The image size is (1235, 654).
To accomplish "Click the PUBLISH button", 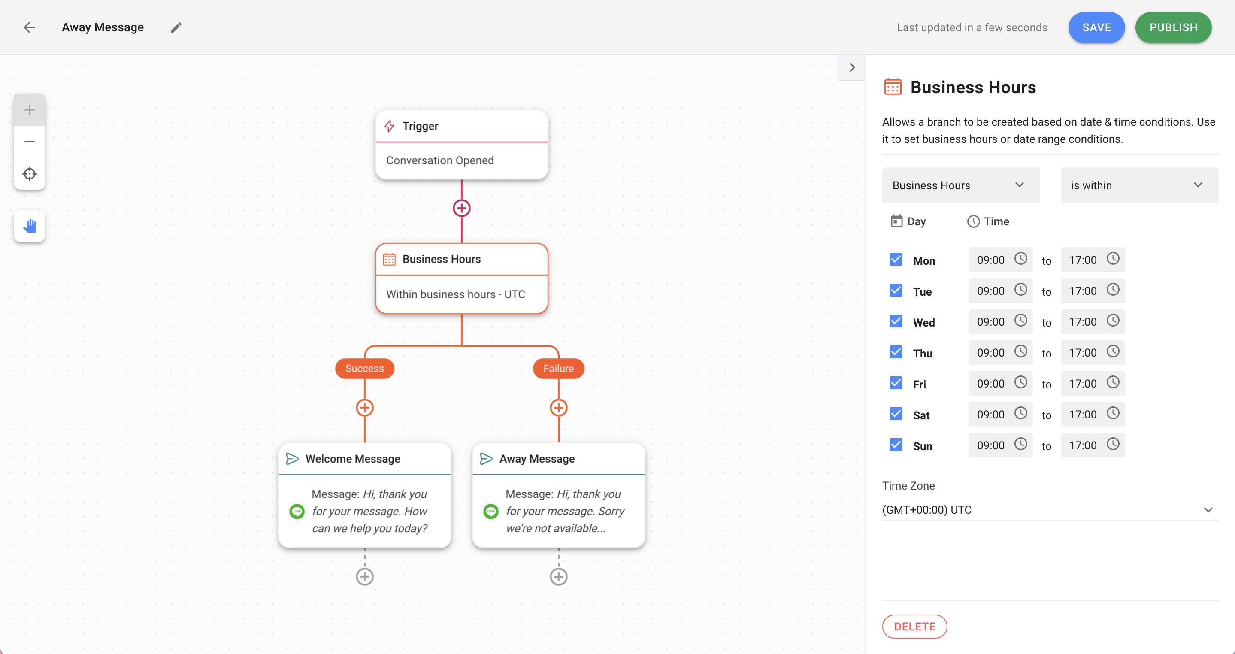I will (1173, 27).
